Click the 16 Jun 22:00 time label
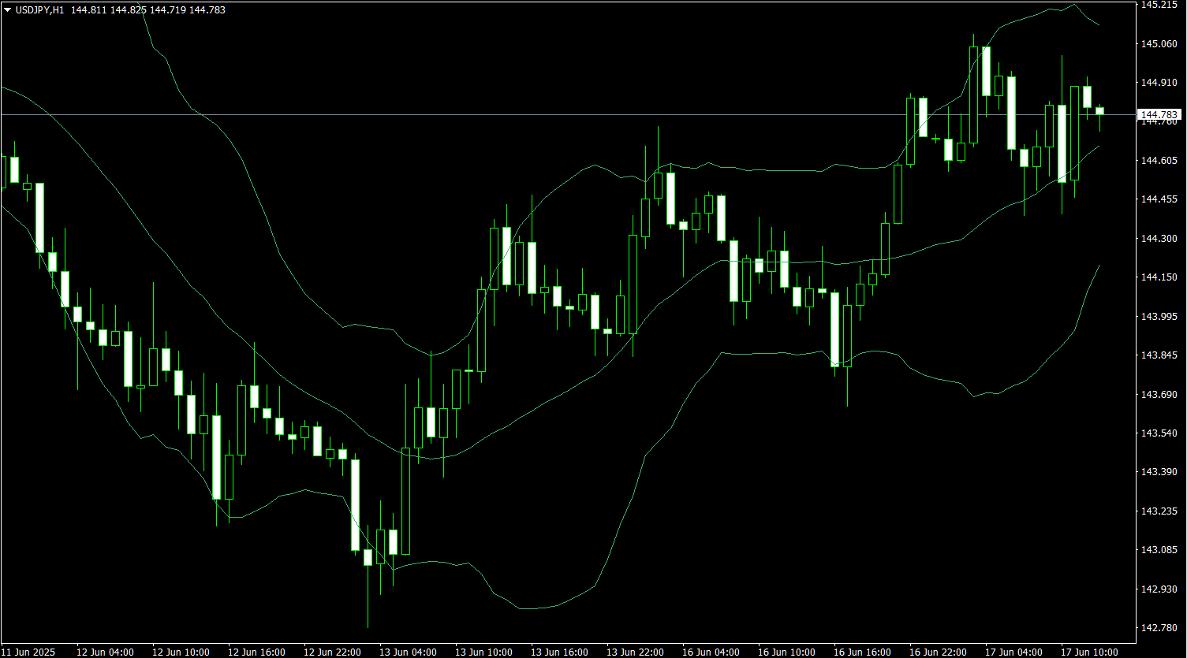Image resolution: width=1187 pixels, height=658 pixels. tap(938, 652)
